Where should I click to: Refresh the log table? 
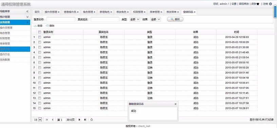pos(92,120)
